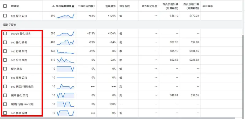The height and width of the screenshot is (119, 245).
Task: Select the seo 公司 推薦 checkbox
Action: point(5,60)
